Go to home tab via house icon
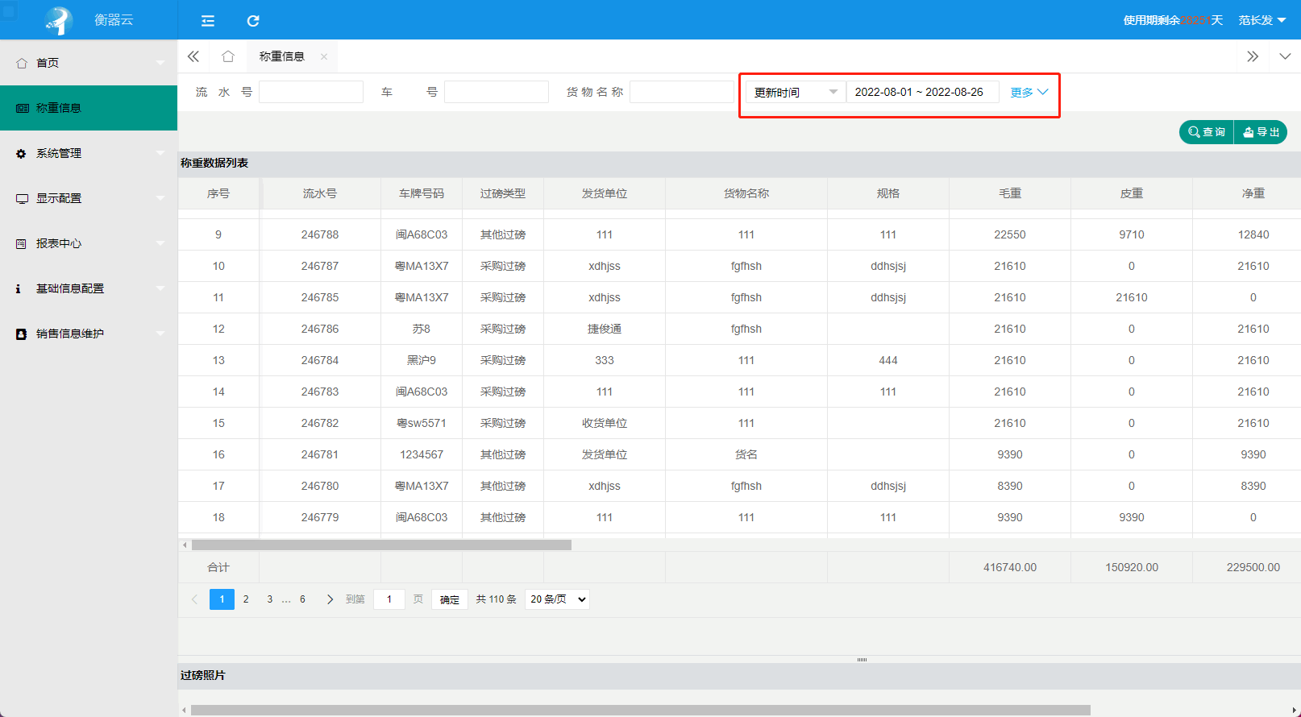This screenshot has width=1301, height=717. click(228, 56)
